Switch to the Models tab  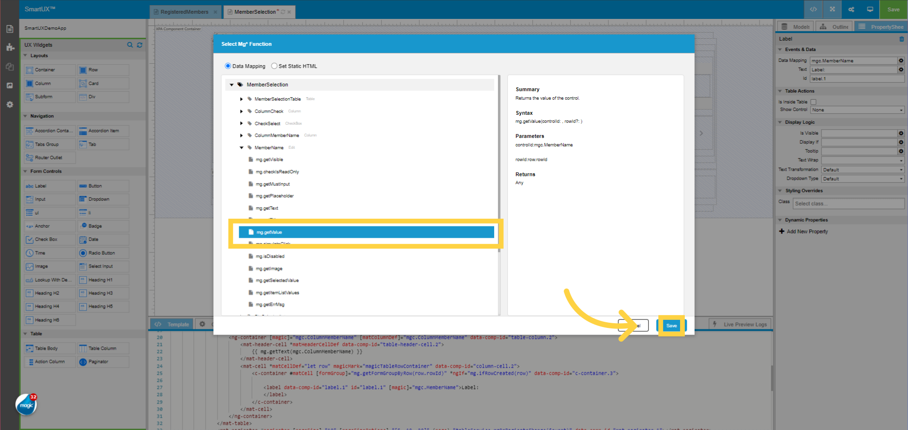pos(795,26)
